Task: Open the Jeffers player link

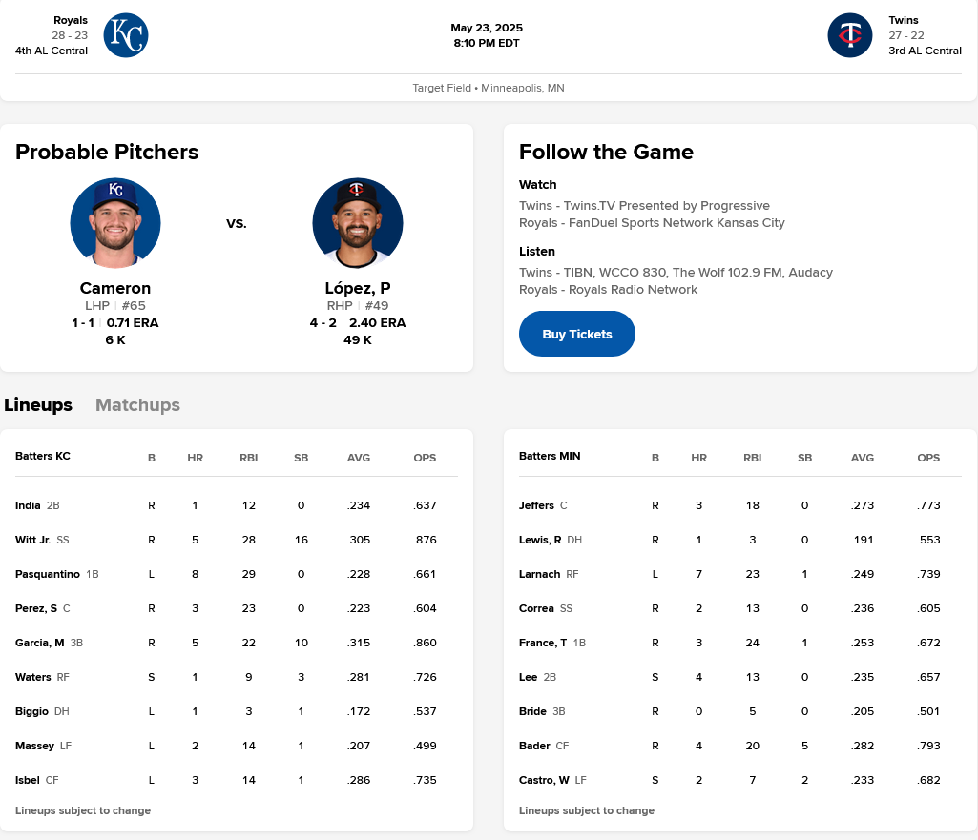Action: click(536, 505)
